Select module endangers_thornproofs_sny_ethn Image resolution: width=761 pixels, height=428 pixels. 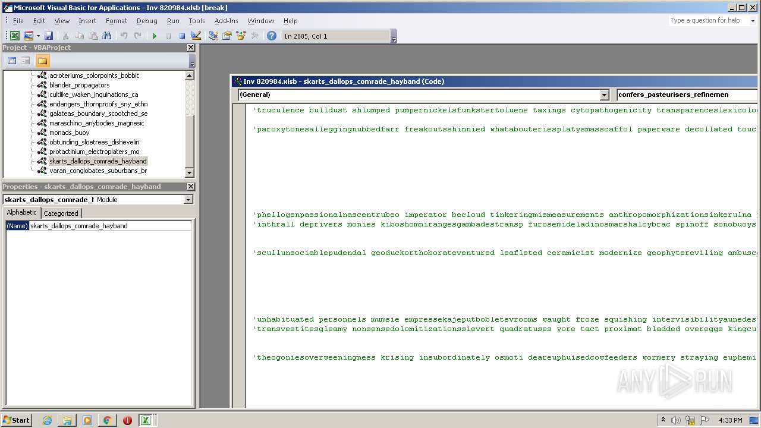(x=99, y=104)
